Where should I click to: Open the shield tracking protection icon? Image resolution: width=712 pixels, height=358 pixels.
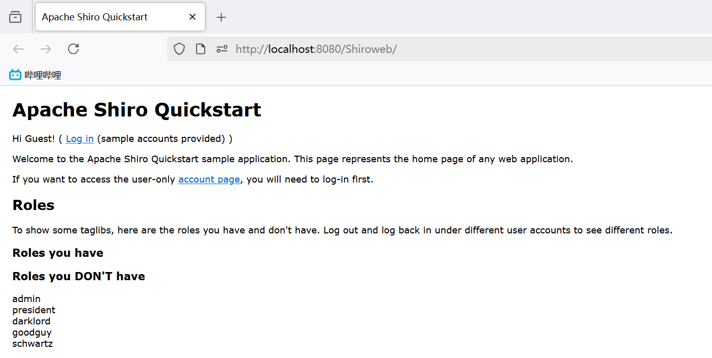tap(179, 49)
